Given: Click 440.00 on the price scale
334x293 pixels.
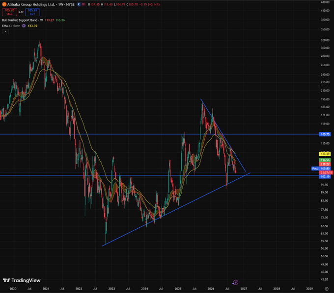Looking at the screenshot, I should point(325,2).
